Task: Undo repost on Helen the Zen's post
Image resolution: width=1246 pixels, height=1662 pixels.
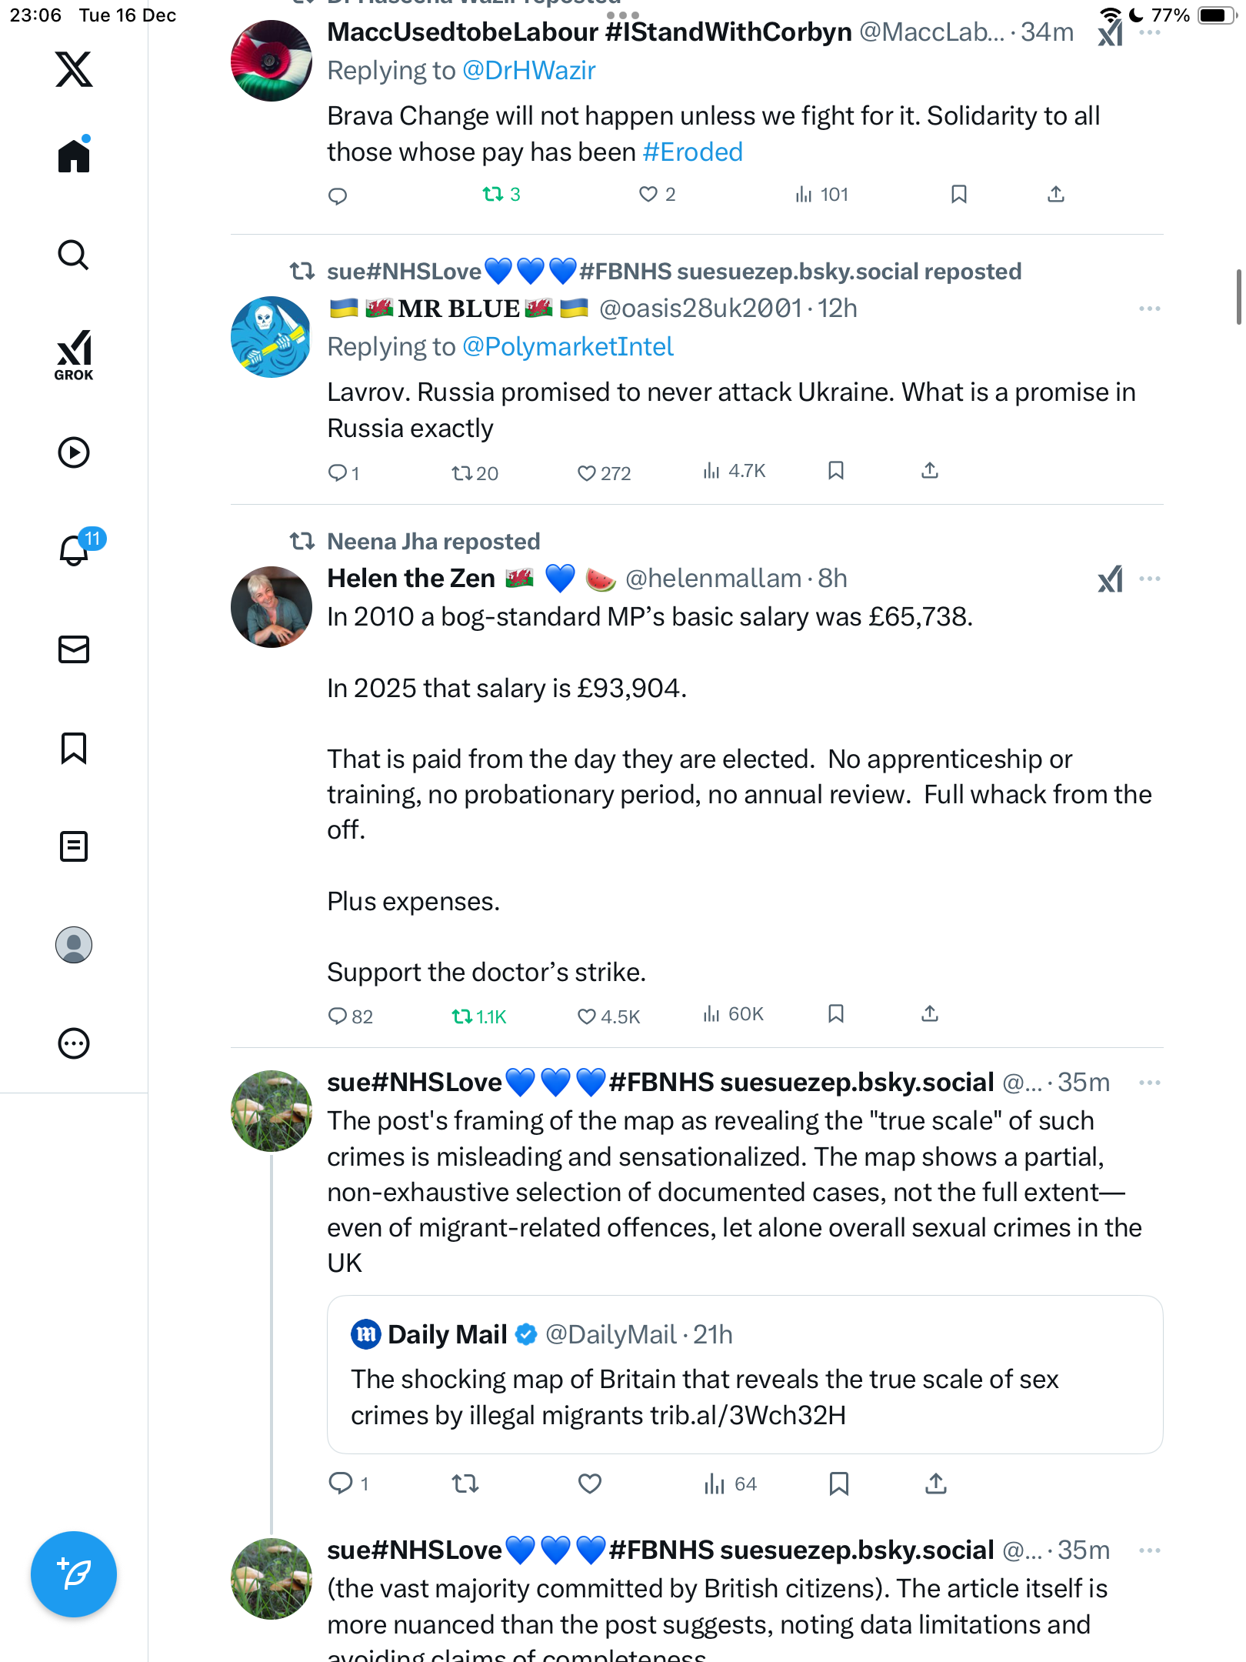Action: tap(462, 1016)
